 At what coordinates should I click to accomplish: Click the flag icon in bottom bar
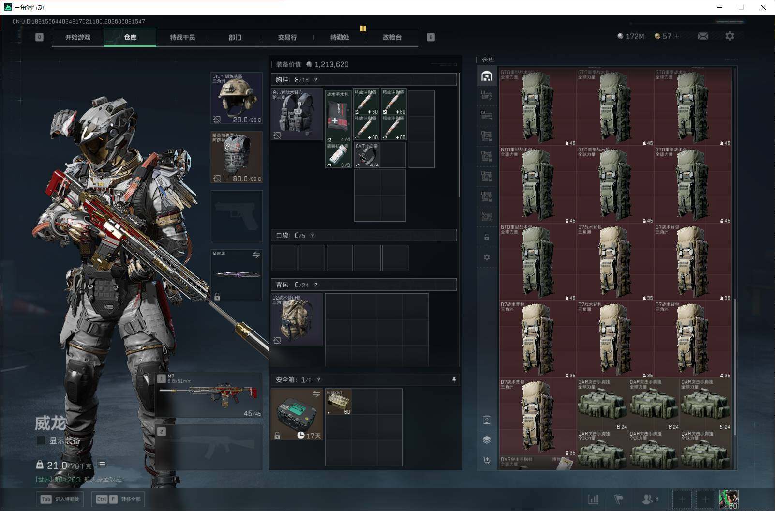(618, 499)
